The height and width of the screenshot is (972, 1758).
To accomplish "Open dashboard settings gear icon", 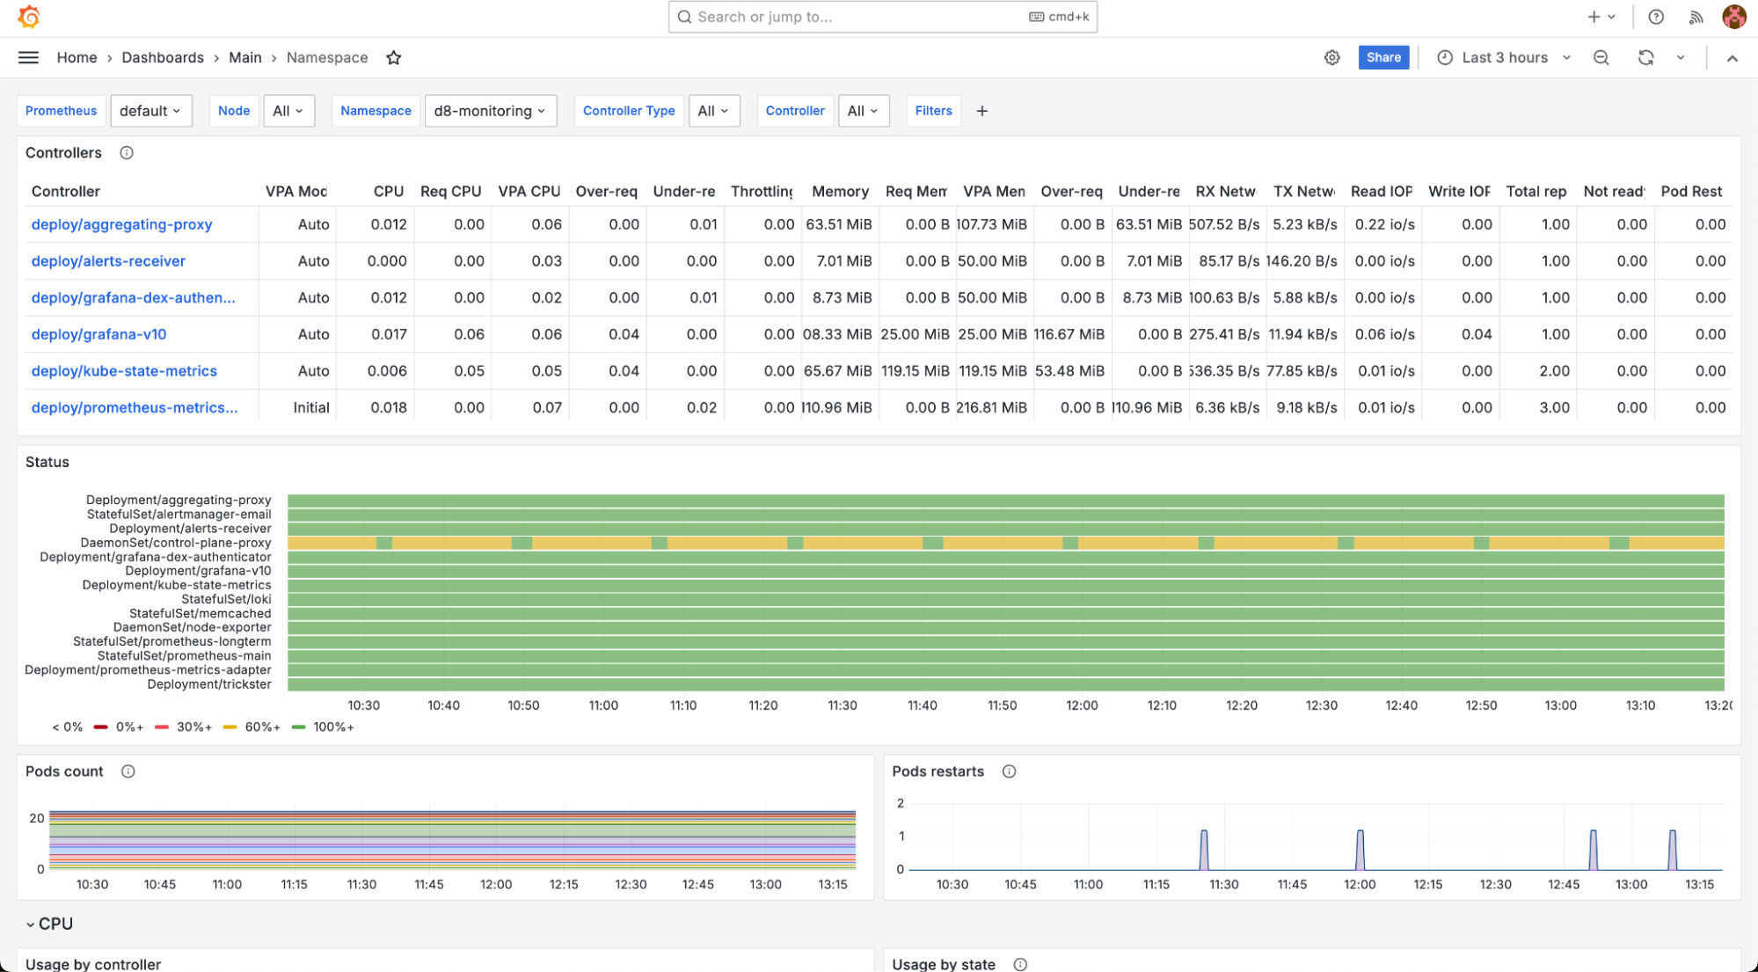I will (1332, 57).
